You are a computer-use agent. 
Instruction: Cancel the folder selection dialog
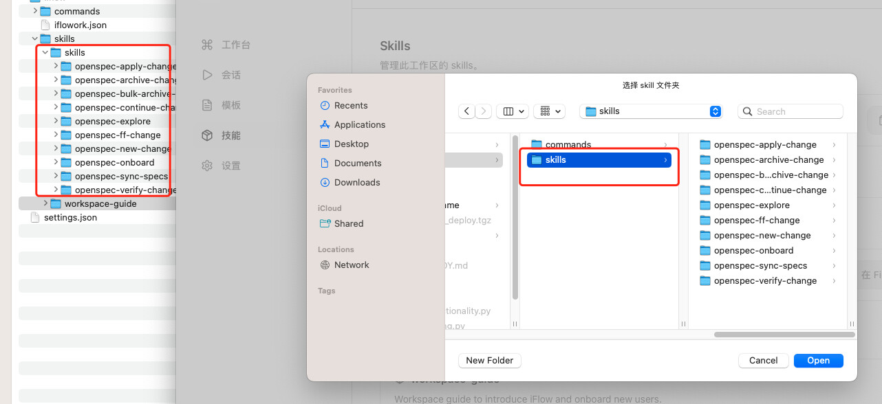763,361
